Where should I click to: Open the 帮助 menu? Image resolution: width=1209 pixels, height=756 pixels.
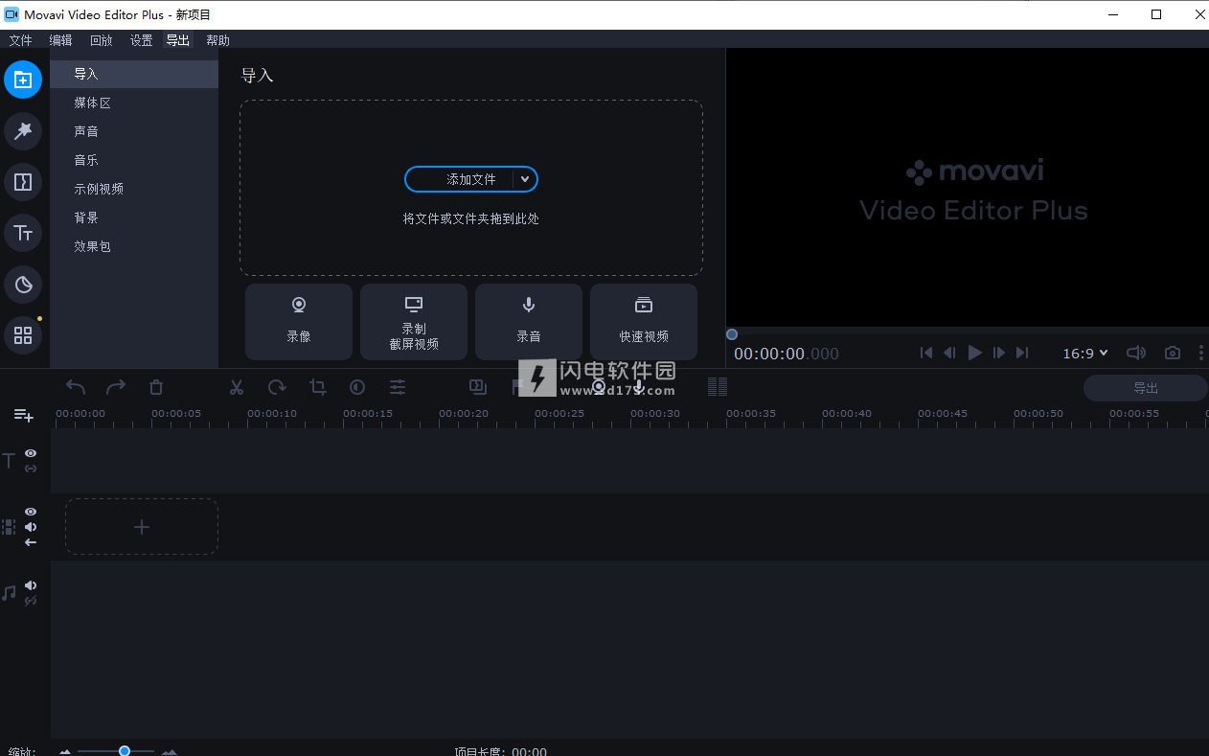coord(217,40)
